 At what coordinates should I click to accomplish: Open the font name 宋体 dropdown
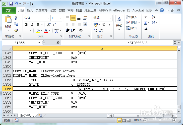point(49,18)
